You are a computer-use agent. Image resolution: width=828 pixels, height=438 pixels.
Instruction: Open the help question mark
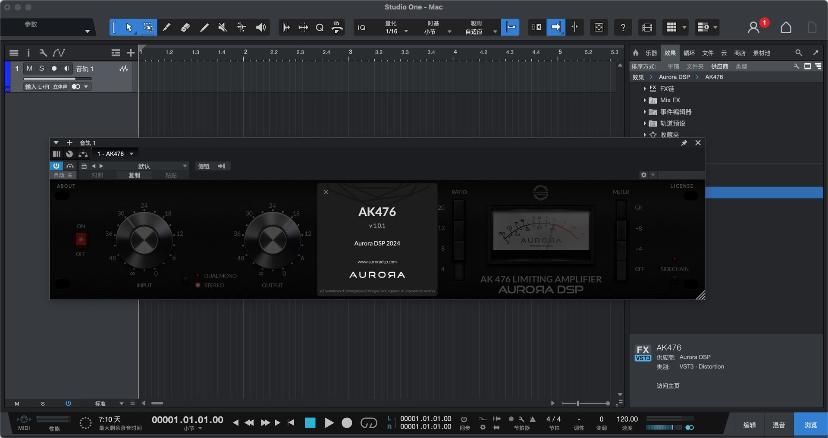[623, 28]
